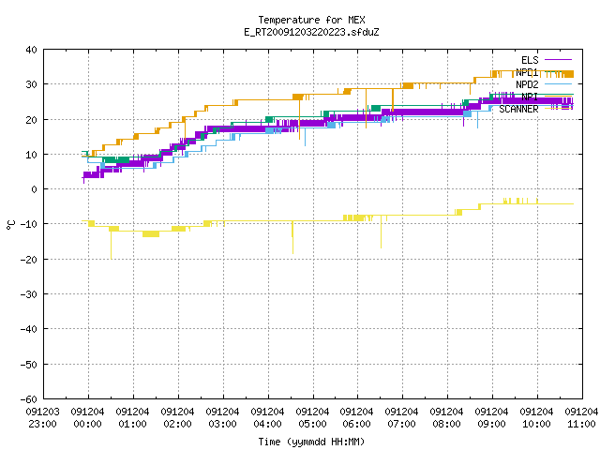Screen dimensions: 600x450
Task: Click the yellow SCANNER spike after 06:00
Action: [x=381, y=232]
